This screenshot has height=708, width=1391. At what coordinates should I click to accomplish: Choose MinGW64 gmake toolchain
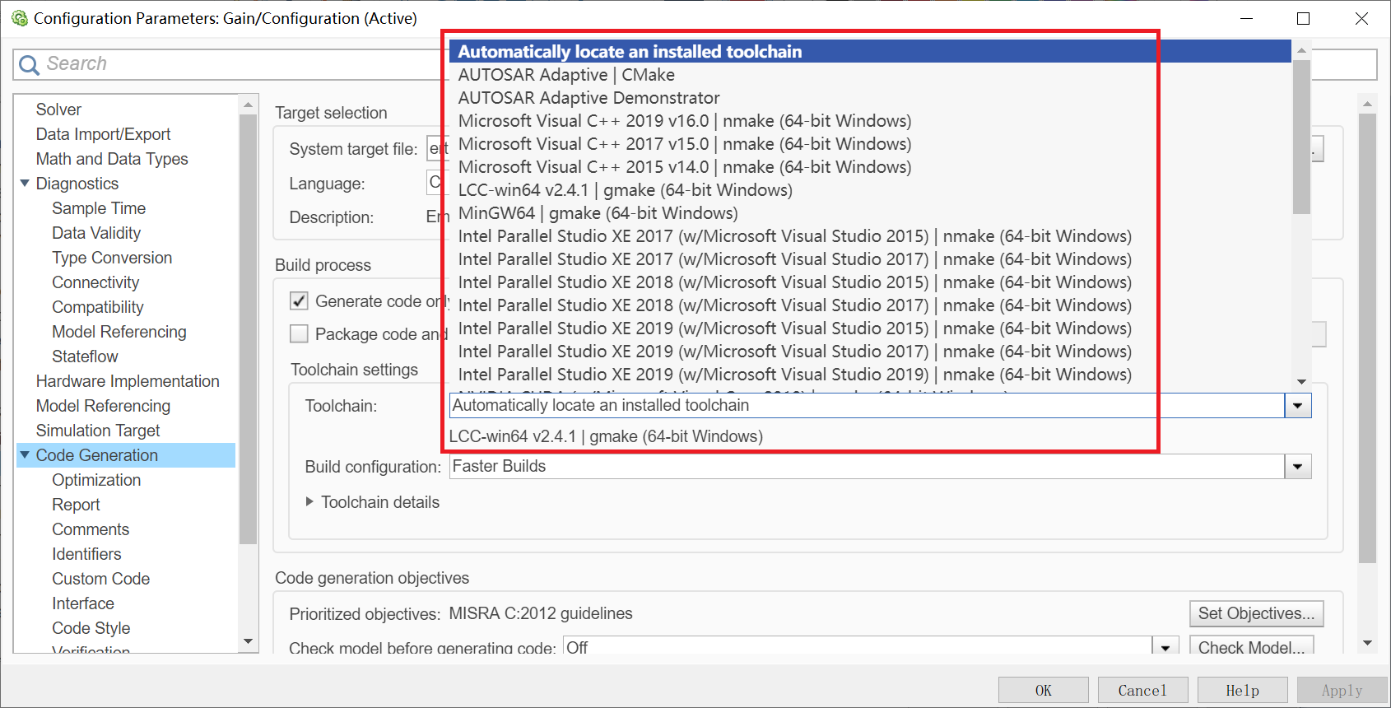870,213
